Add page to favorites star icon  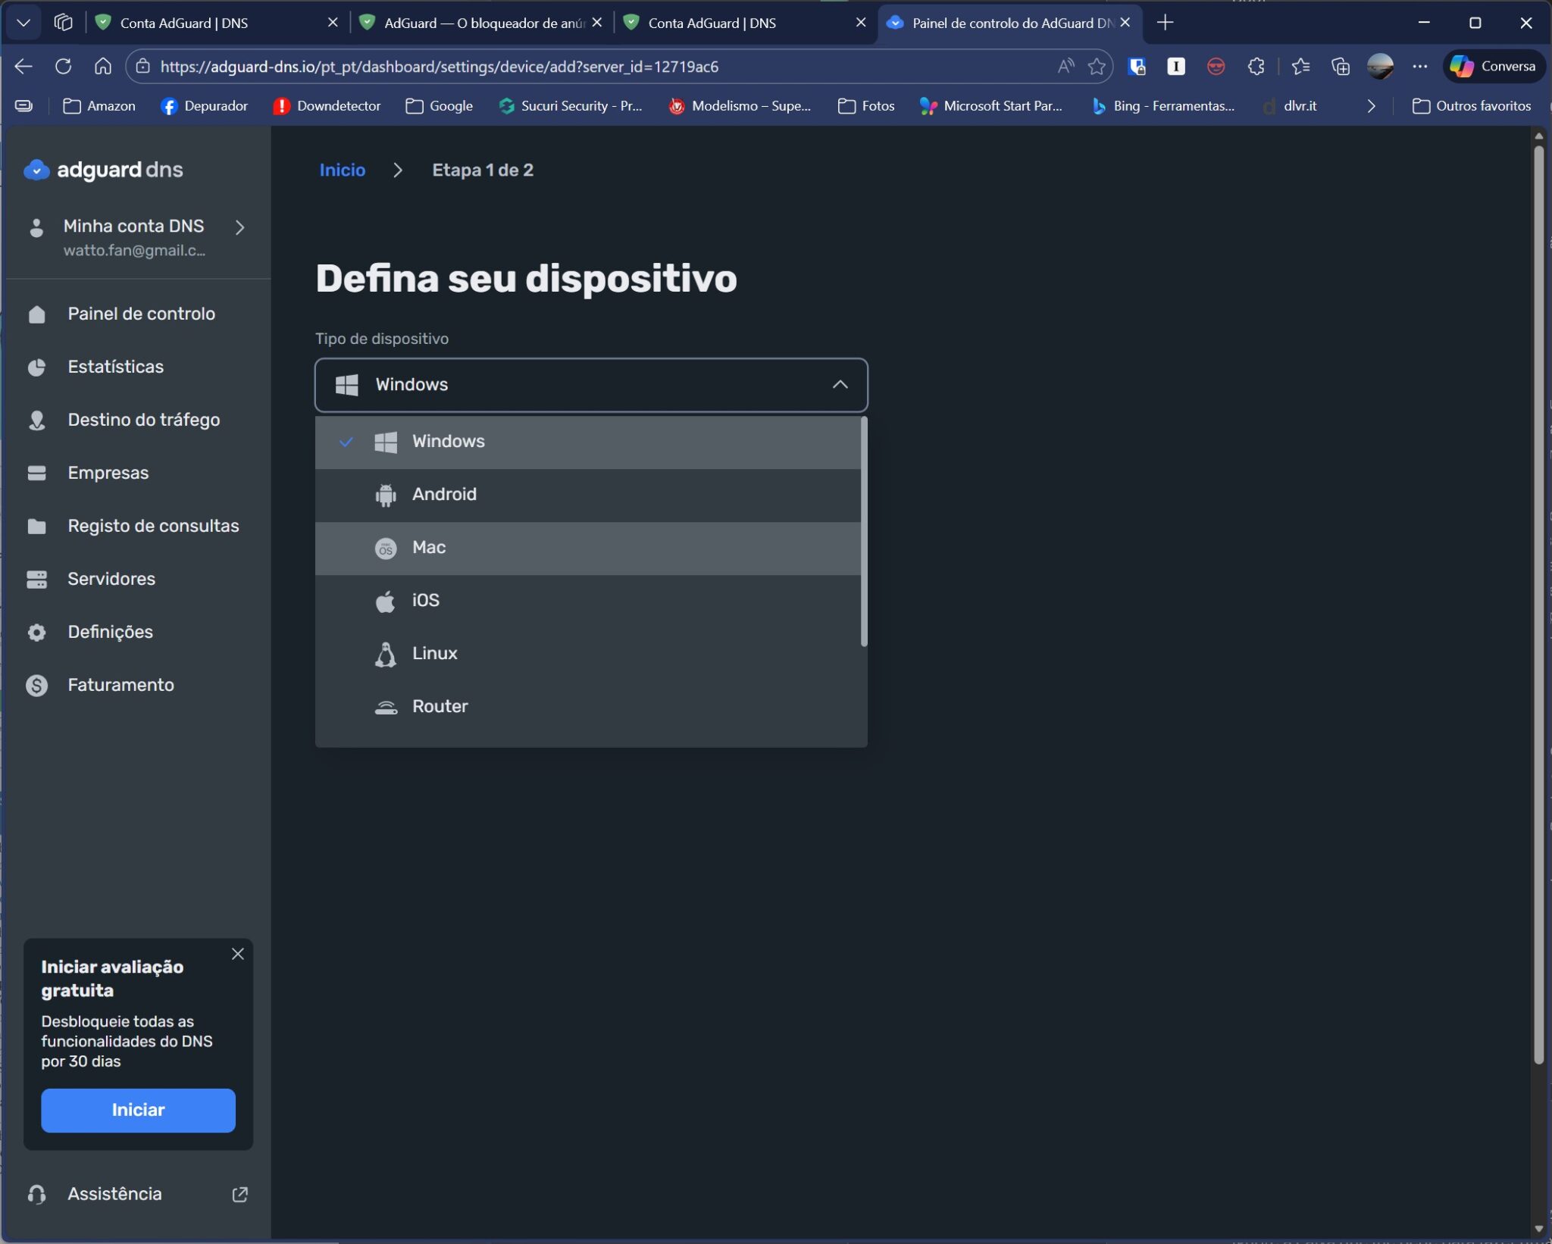click(1096, 67)
